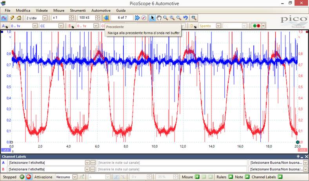Click the Misure label in bottom bar
Image resolution: width=309 pixels, height=181 pixels.
[187, 177]
